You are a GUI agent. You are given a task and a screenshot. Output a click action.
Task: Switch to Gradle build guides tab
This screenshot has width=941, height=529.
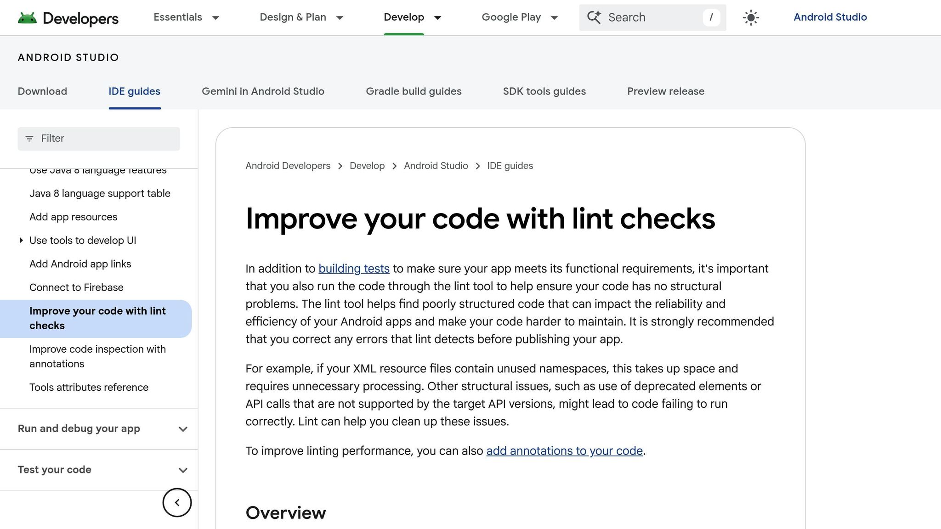pos(414,91)
